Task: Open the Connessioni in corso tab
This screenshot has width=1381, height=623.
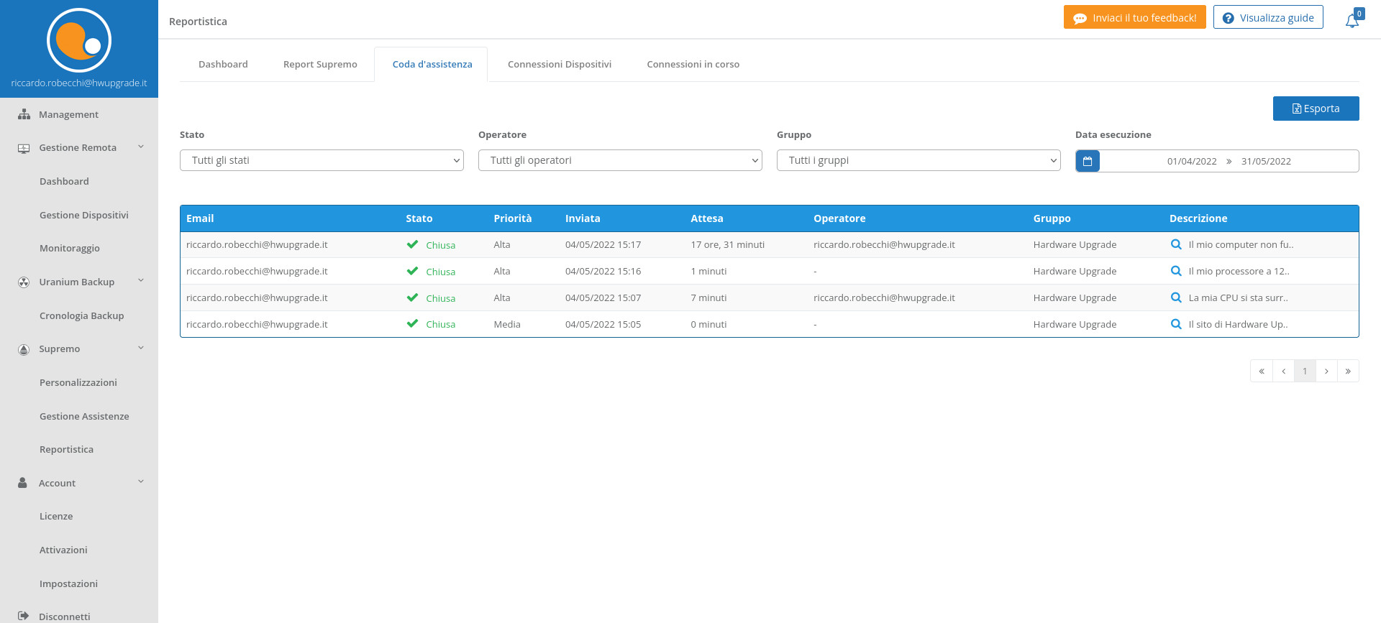Action: (x=693, y=64)
